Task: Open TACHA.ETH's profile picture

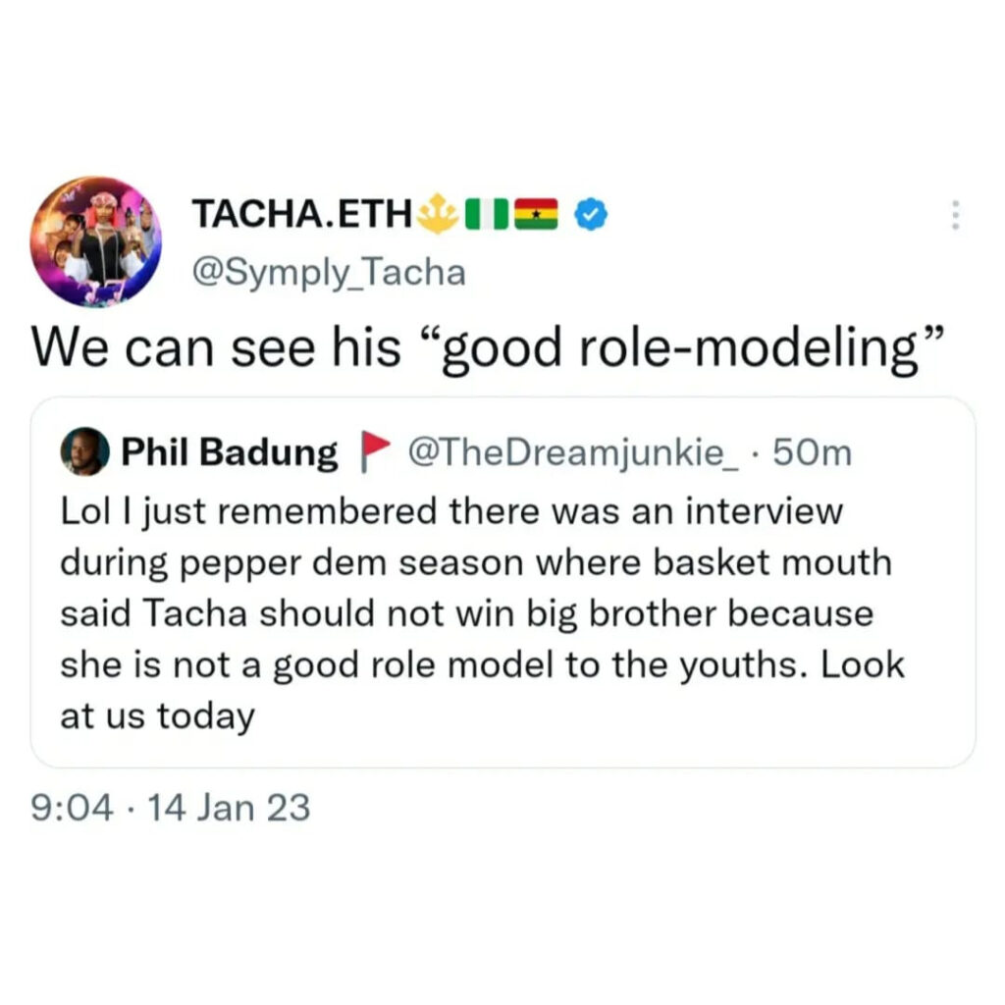Action: click(96, 241)
